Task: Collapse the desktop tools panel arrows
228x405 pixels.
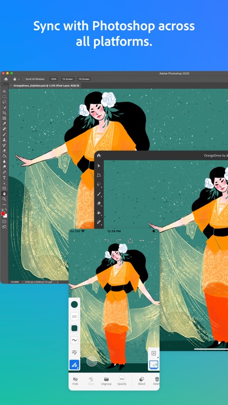Action: pos(2,84)
